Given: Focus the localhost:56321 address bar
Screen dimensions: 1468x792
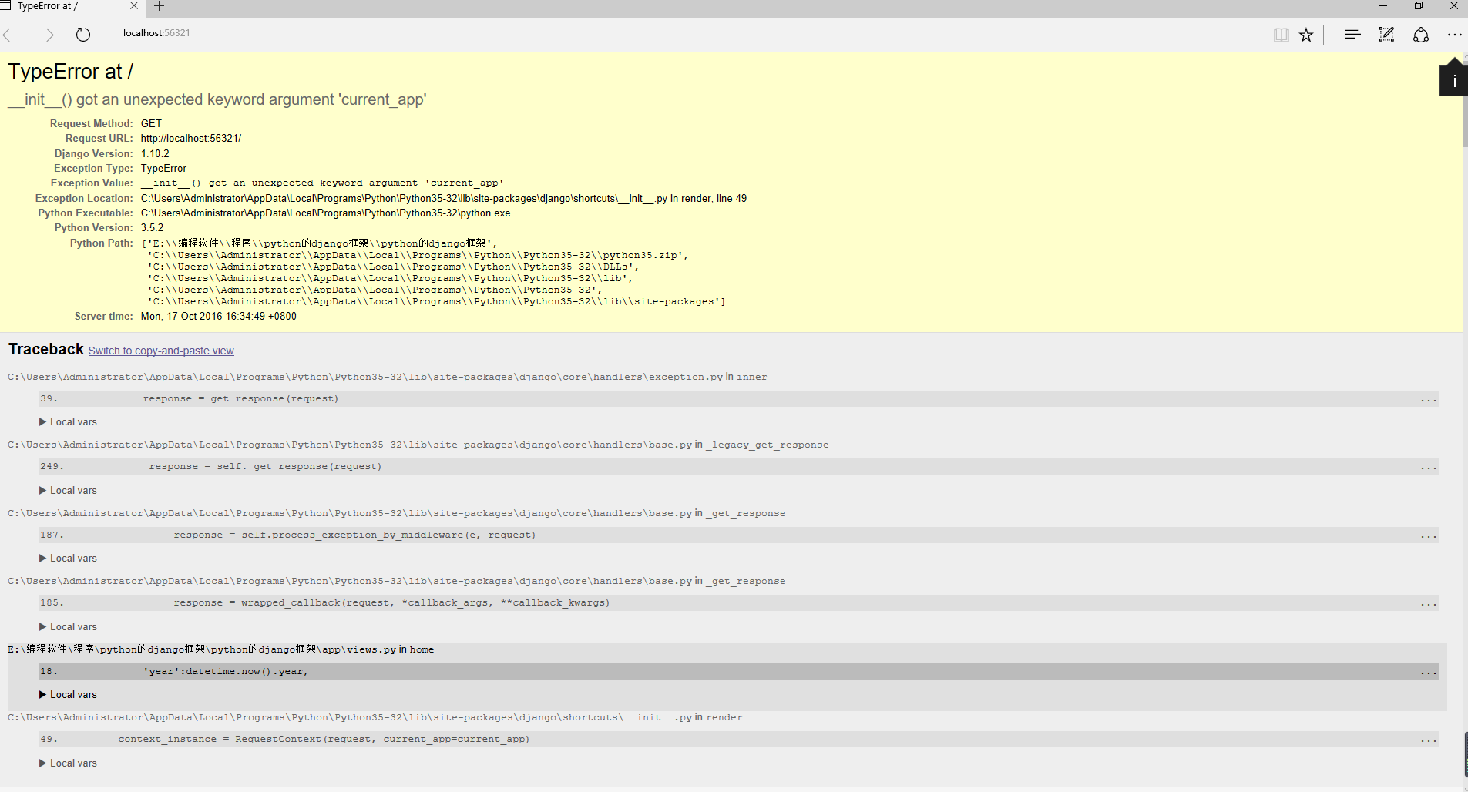Looking at the screenshot, I should click(x=156, y=33).
